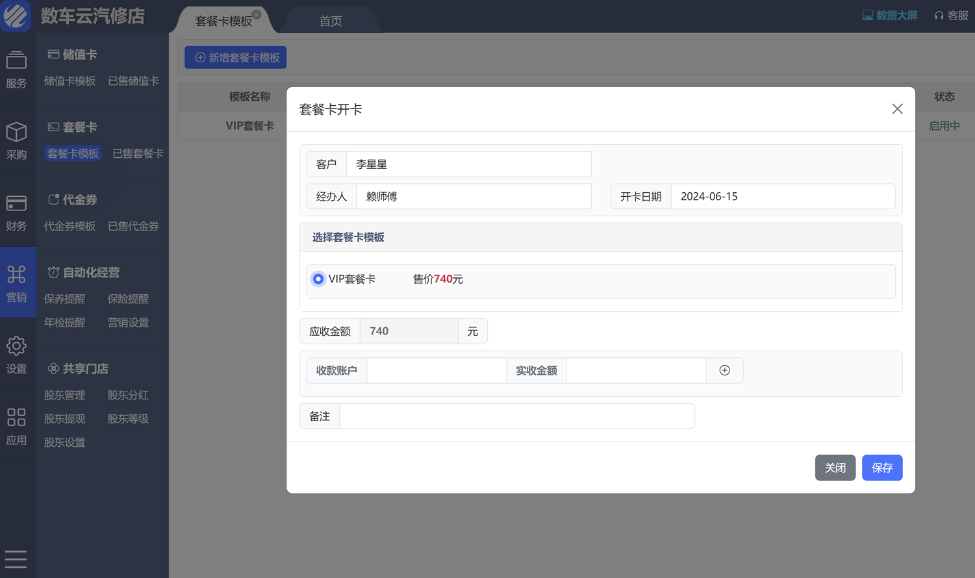Open 股东分红 menu item
975x578 pixels.
[x=128, y=396]
